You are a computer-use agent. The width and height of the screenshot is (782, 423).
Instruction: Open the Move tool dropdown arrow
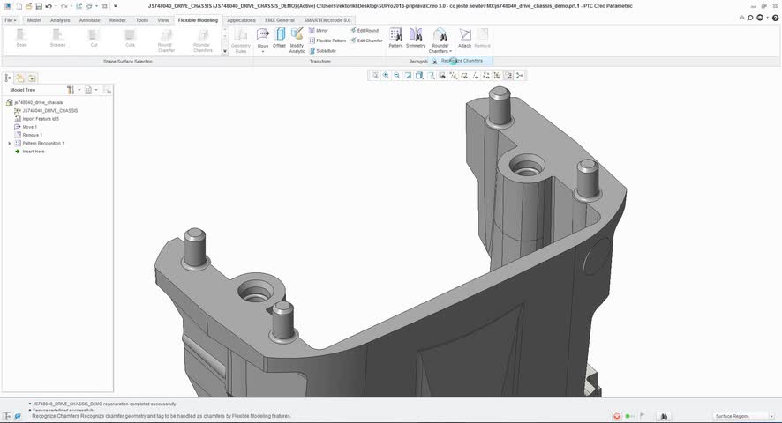(x=263, y=51)
